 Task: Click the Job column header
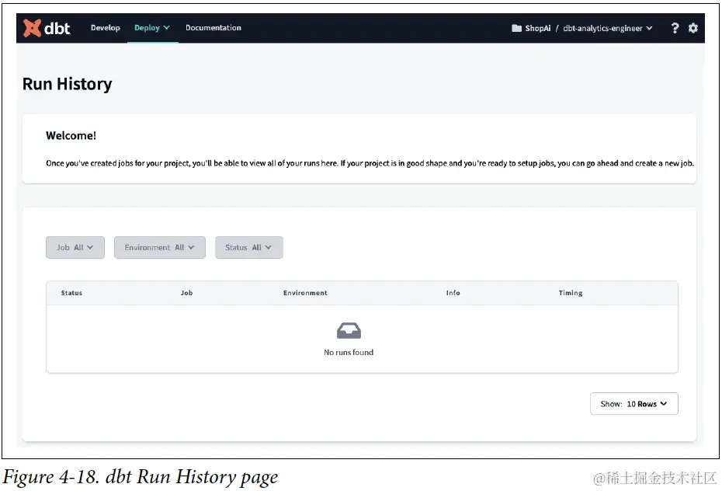[x=186, y=293]
